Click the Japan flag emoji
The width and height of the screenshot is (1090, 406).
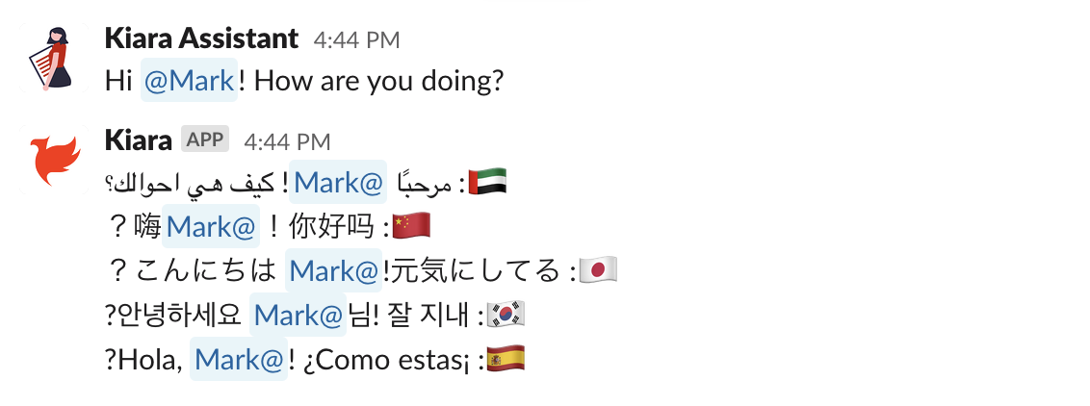pyautogui.click(x=598, y=270)
